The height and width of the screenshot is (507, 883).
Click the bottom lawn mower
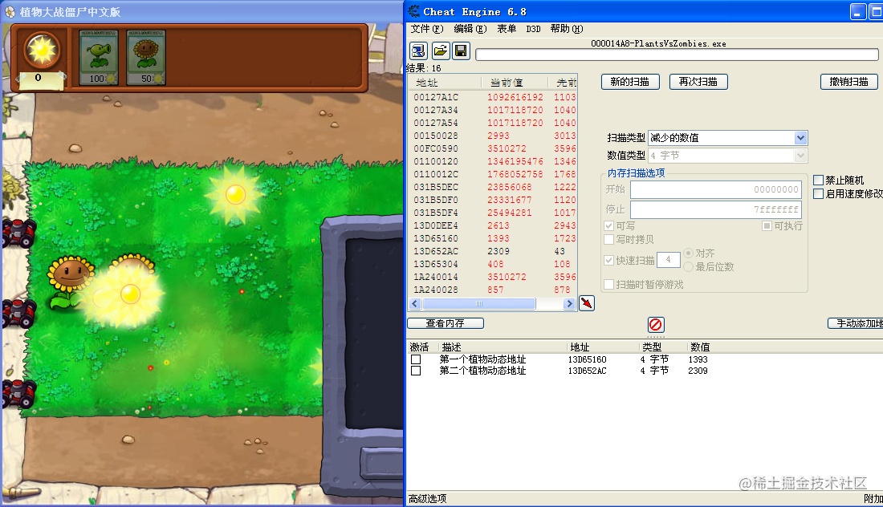(x=18, y=393)
